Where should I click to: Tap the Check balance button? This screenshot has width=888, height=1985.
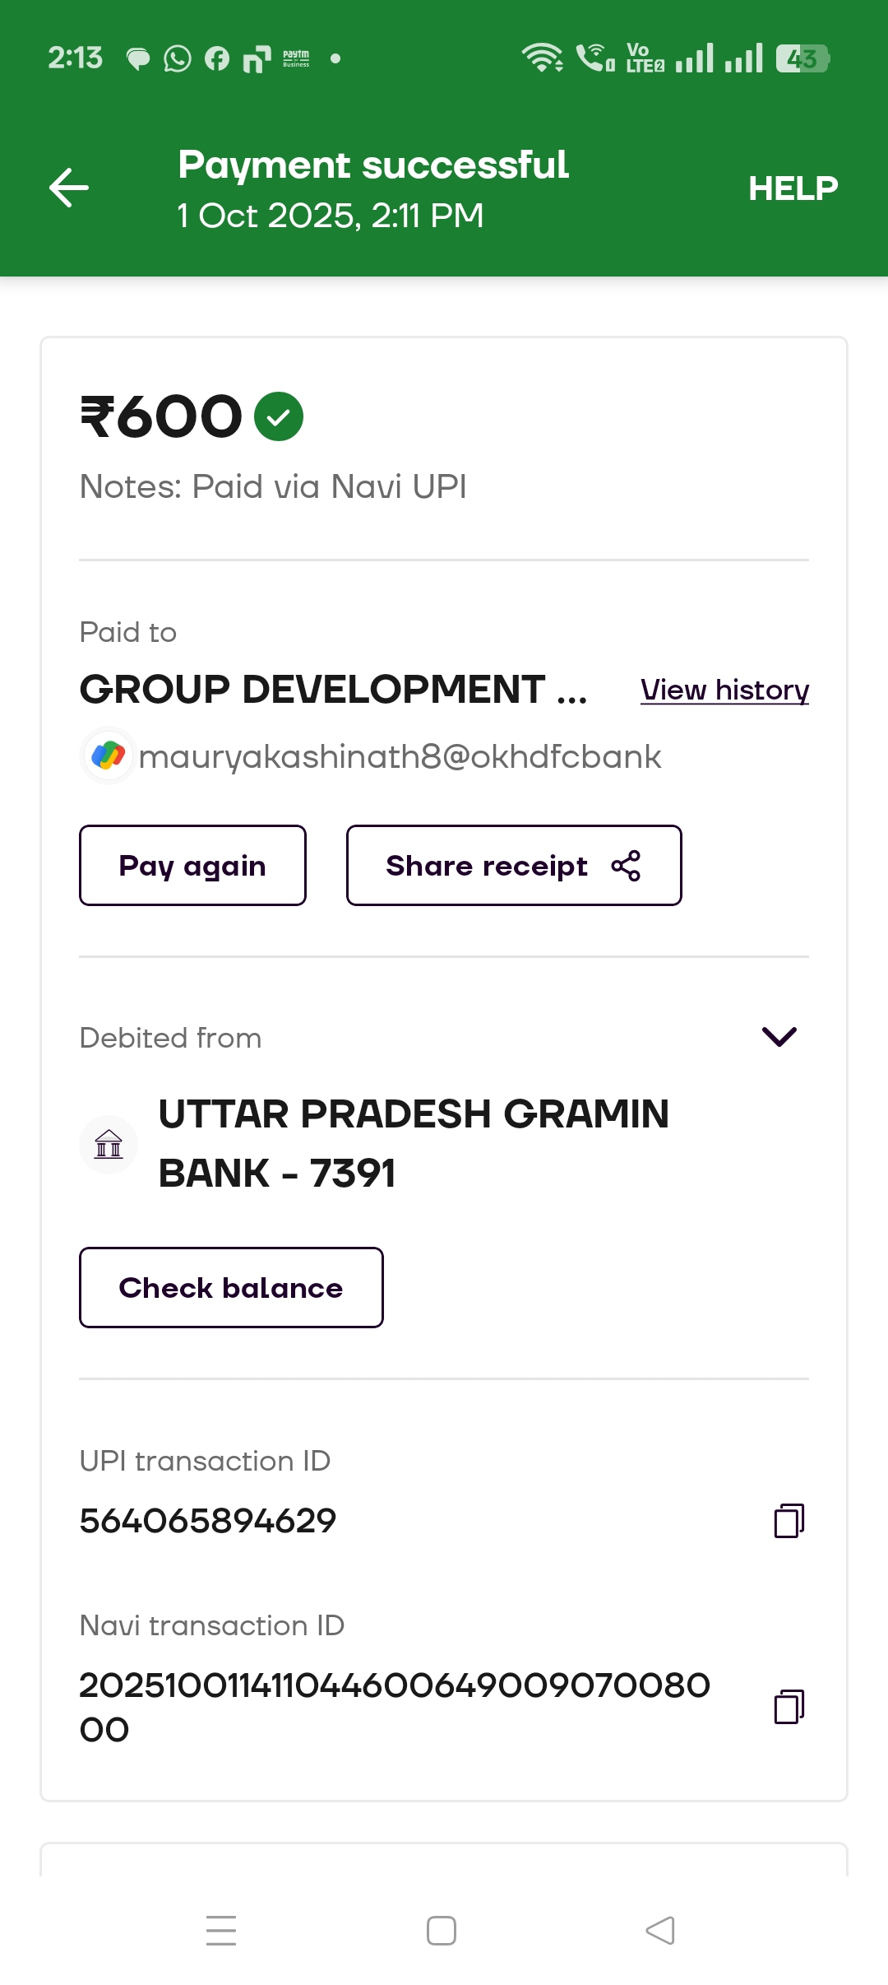(x=231, y=1288)
